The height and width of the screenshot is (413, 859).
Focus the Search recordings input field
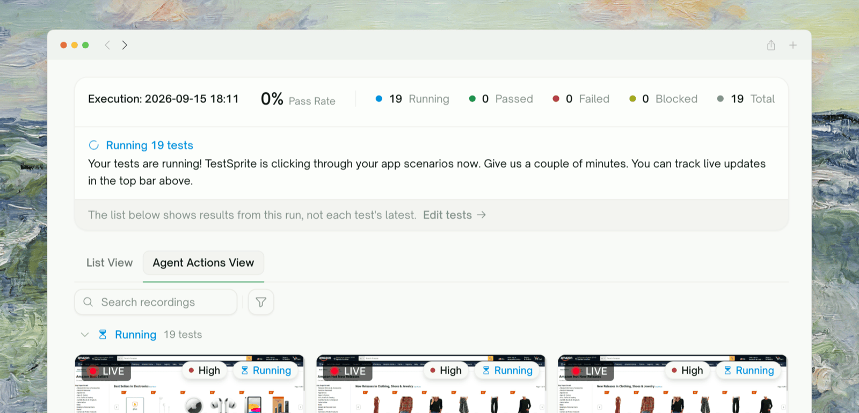[156, 302]
